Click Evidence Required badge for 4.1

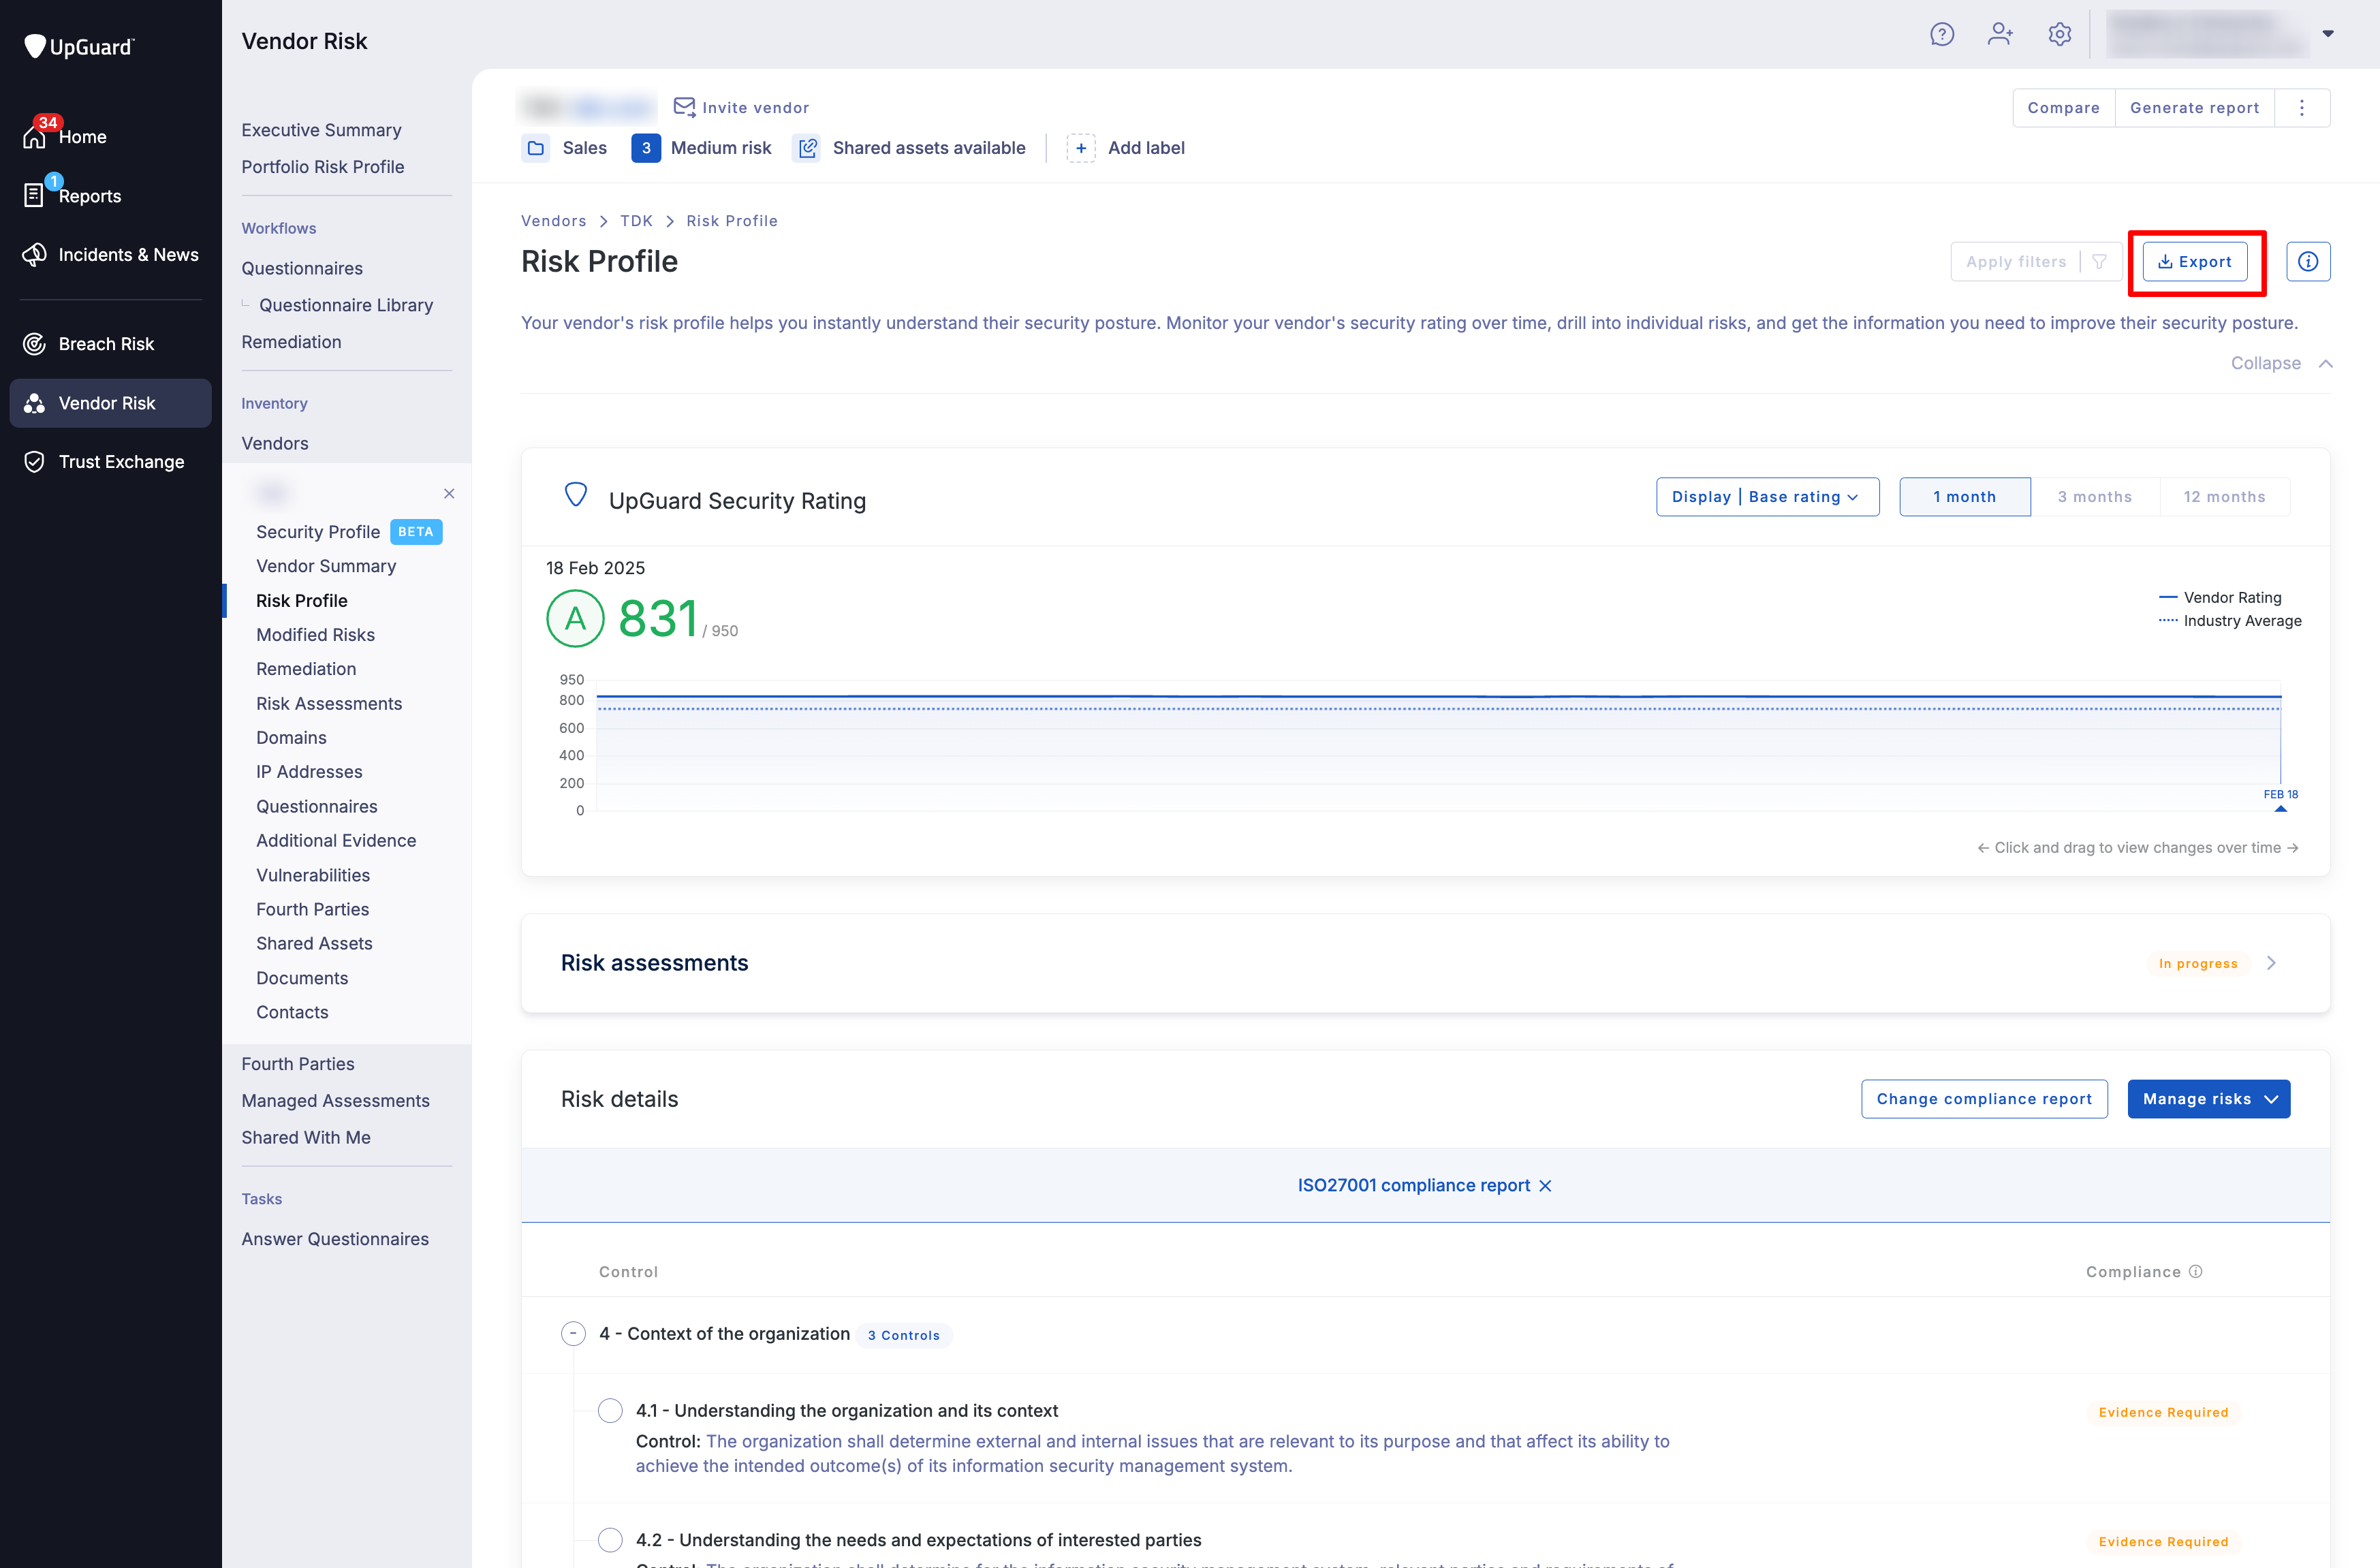tap(2163, 1412)
